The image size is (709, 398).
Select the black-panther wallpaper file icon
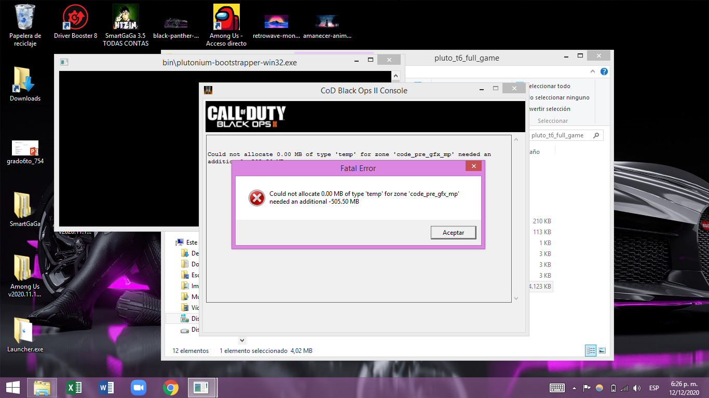[176, 25]
